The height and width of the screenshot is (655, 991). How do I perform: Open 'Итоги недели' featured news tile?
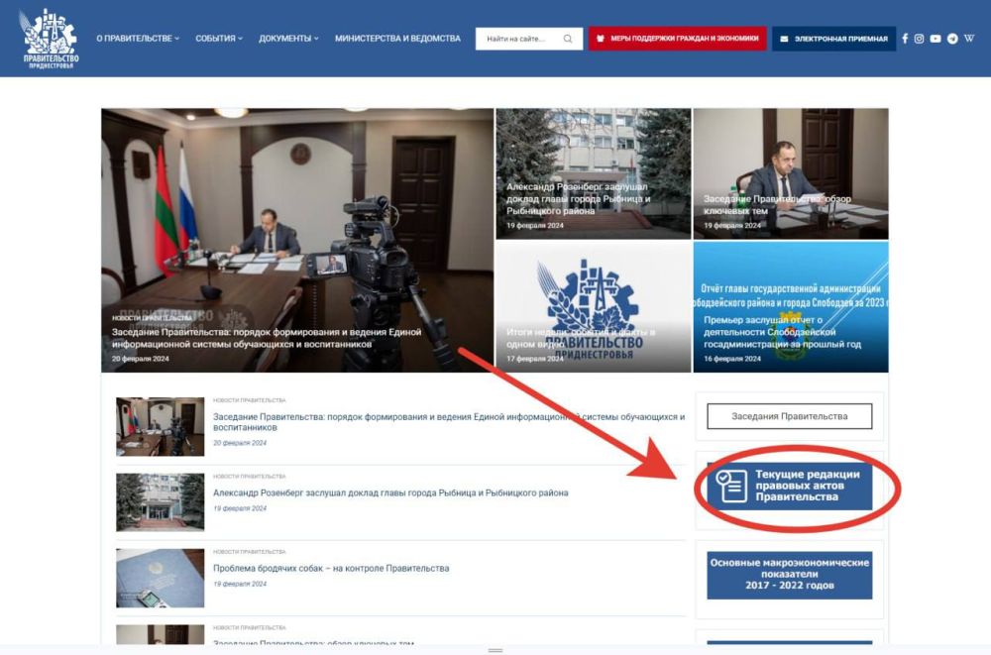[593, 307]
